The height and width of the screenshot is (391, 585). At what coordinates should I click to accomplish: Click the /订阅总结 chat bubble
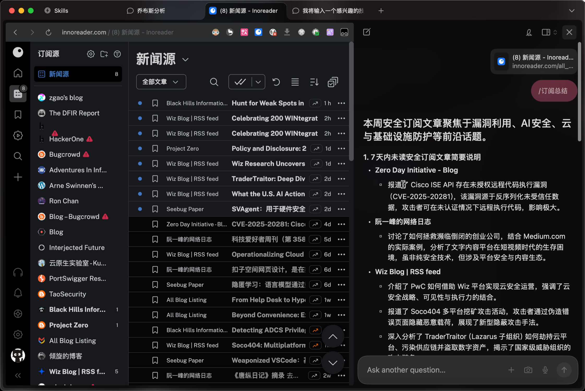tap(553, 91)
